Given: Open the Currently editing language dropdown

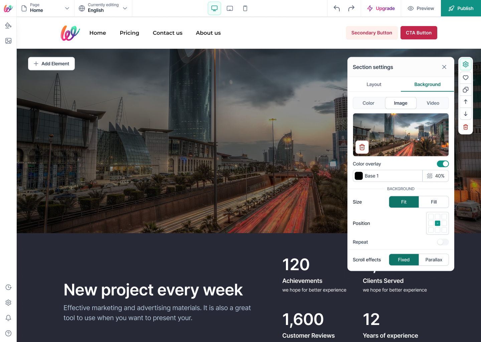Looking at the screenshot, I should click(103, 8).
